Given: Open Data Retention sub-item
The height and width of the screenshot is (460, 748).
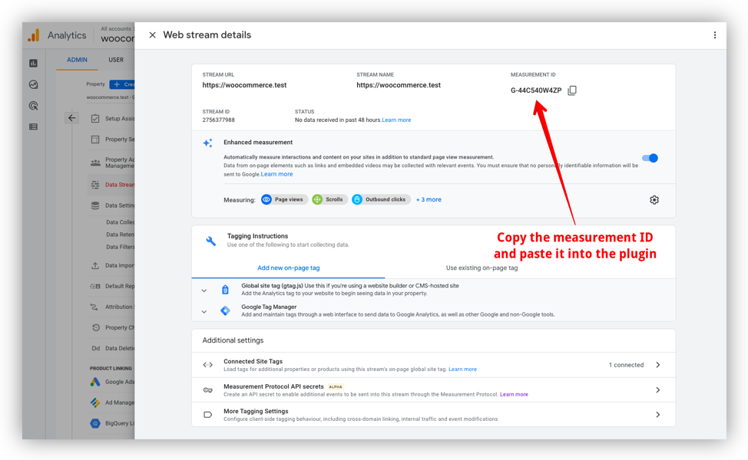Looking at the screenshot, I should tap(121, 235).
